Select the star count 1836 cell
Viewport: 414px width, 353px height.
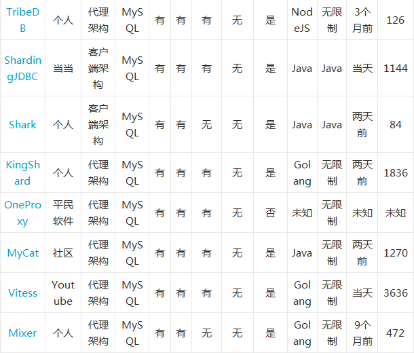396,173
